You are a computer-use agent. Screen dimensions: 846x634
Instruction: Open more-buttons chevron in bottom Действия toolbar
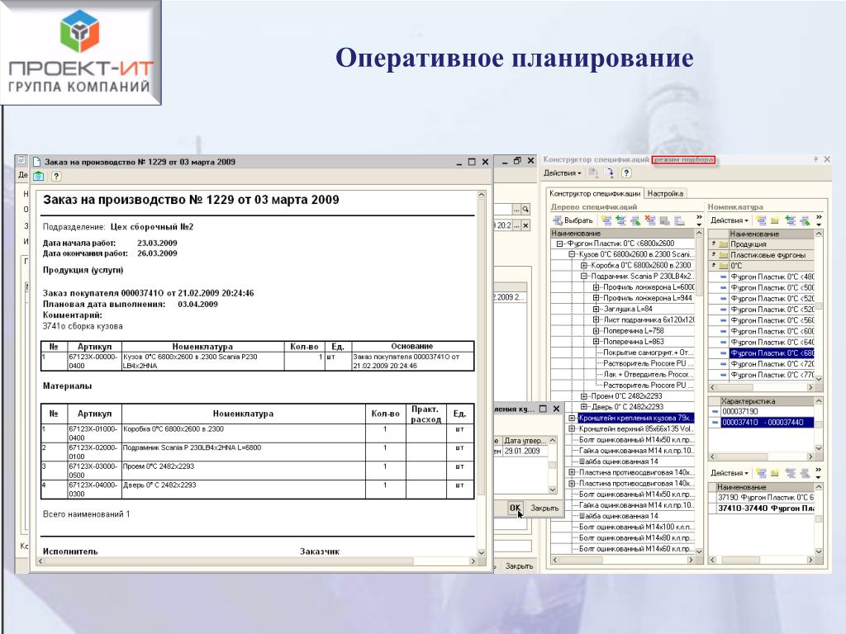point(819,473)
